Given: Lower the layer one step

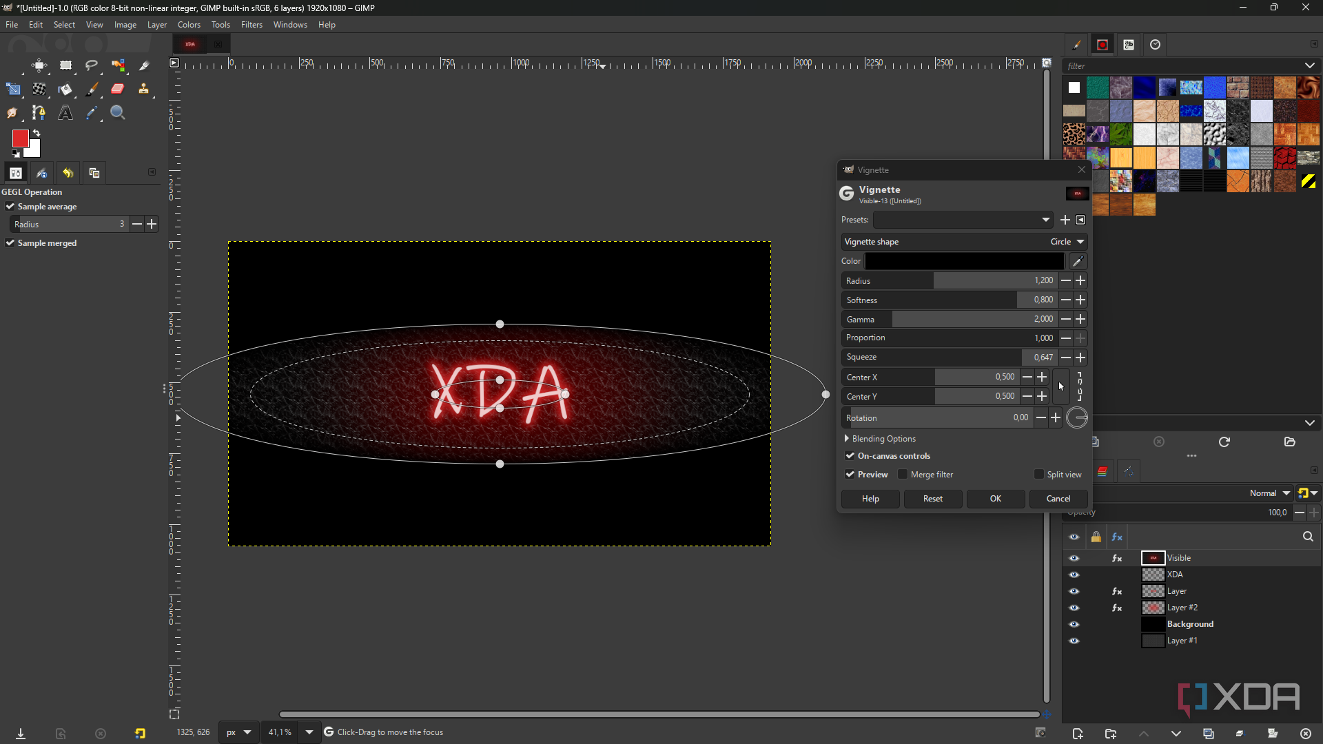Looking at the screenshot, I should pos(1176,734).
